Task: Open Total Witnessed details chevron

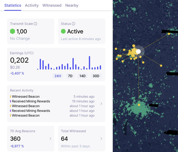Action: 101,139
